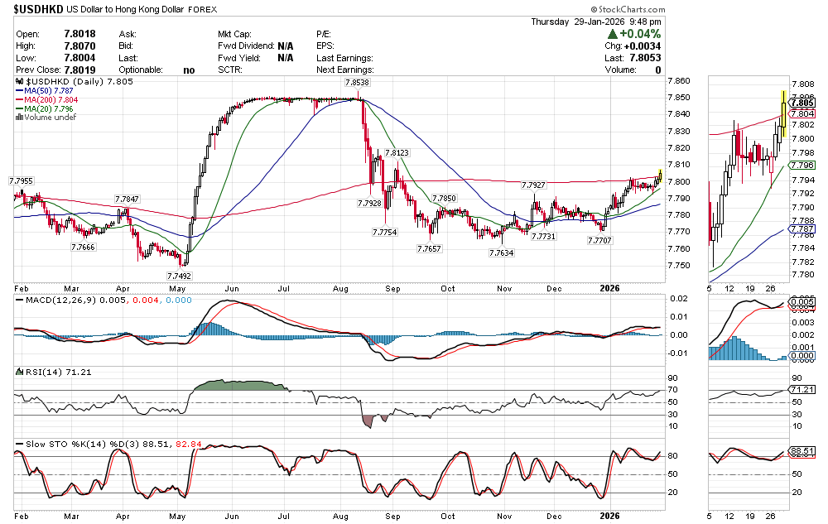Click the 7.805 price tag on the zoom panel axis
The width and height of the screenshot is (828, 524).
802,103
